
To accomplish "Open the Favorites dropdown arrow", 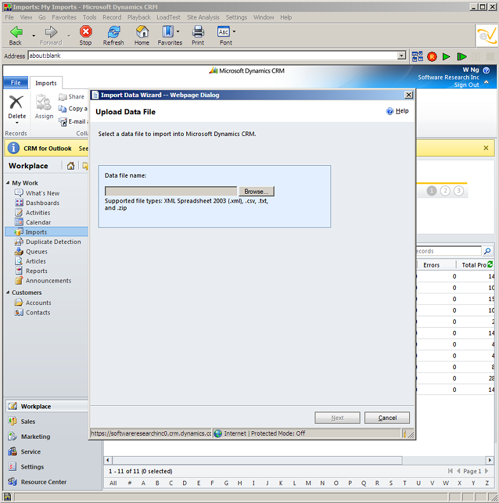I will [x=178, y=32].
